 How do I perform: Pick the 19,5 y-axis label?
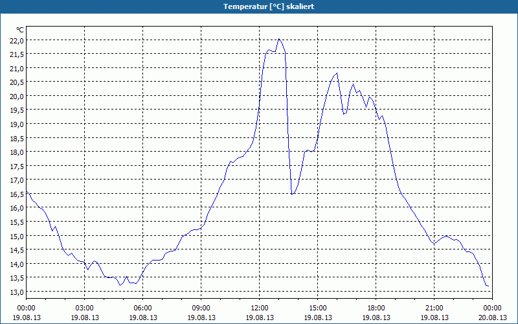click(17, 110)
